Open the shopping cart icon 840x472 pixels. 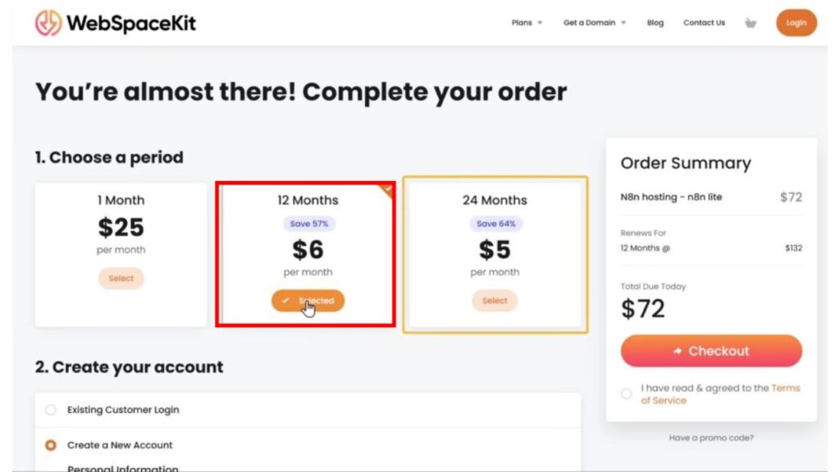(x=750, y=23)
